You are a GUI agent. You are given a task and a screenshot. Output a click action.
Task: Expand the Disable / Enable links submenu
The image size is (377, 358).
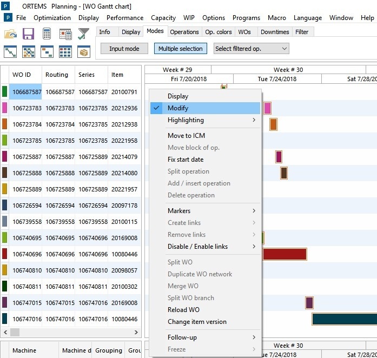point(205,247)
